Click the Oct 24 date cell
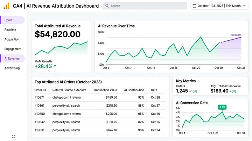 pyautogui.click(x=155, y=130)
